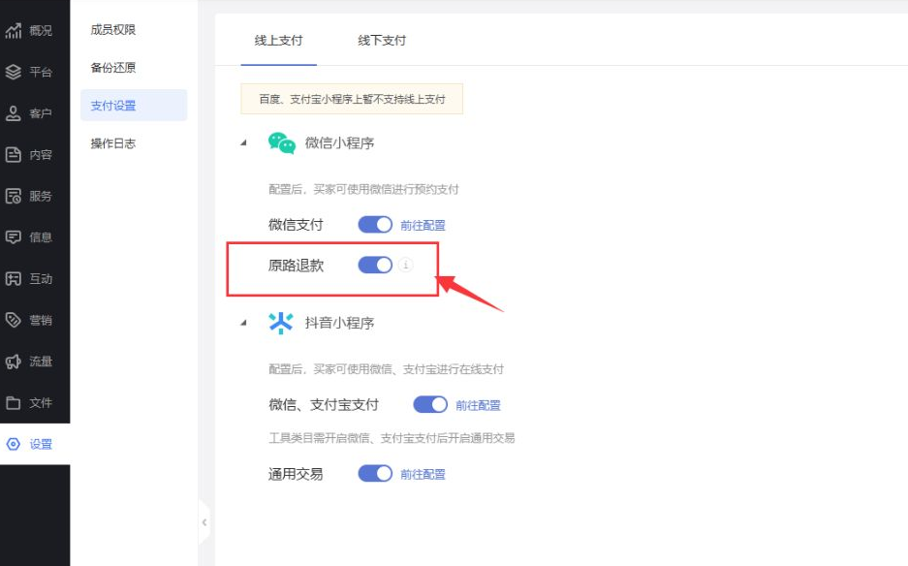Collapse the 抖音小程序 section triangle
This screenshot has height=566, width=908.
click(244, 323)
